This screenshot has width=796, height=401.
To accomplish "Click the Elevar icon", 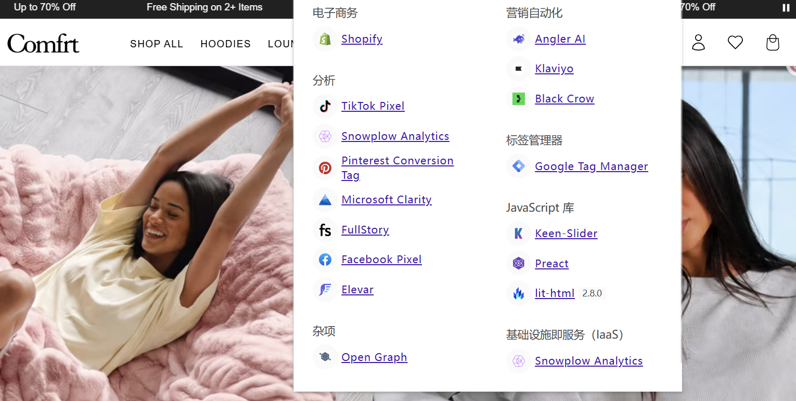I will (x=325, y=290).
